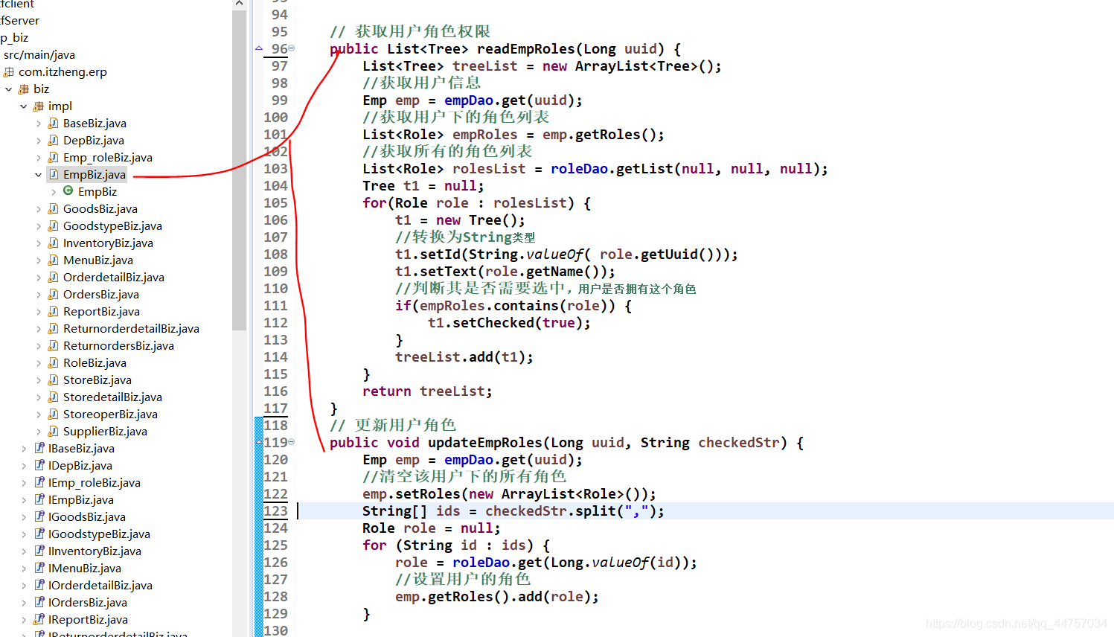
Task: Open IMenuBiz.java interface file
Action: (85, 569)
